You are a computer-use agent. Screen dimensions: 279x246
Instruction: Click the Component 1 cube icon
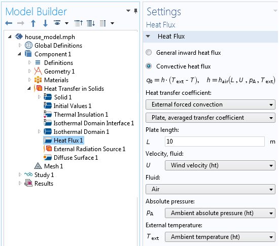click(x=28, y=54)
